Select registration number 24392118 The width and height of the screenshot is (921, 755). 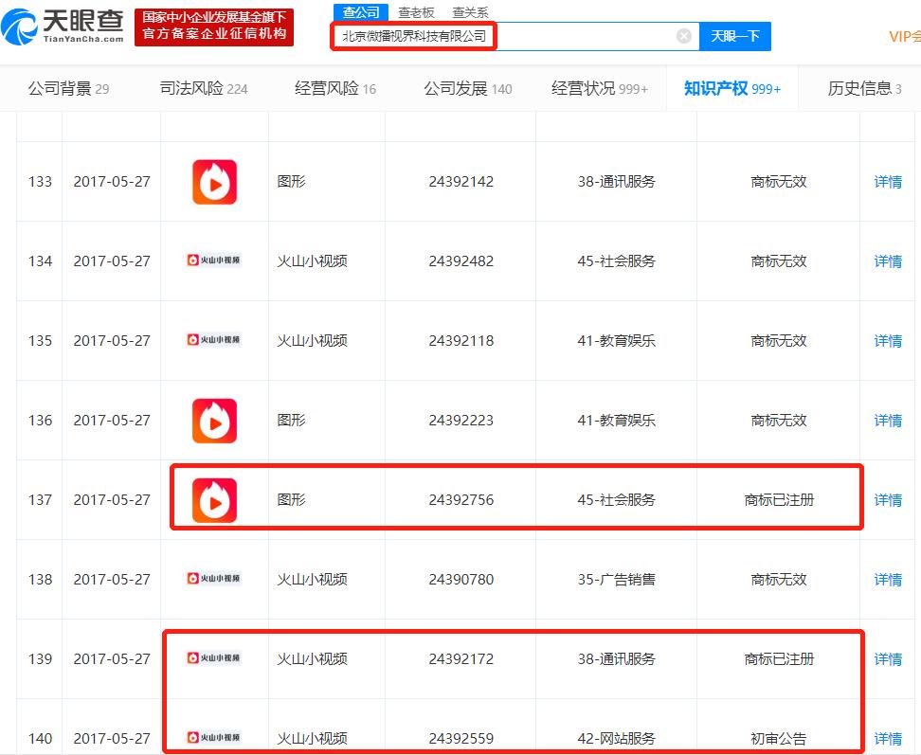tap(461, 341)
